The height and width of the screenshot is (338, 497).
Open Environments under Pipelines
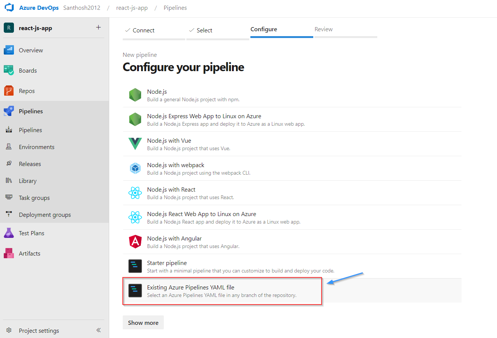click(x=37, y=147)
